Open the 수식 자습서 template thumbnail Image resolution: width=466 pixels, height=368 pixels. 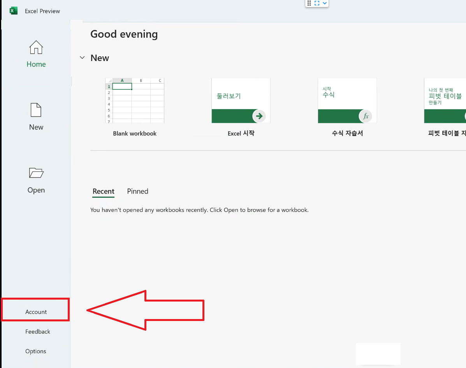(347, 101)
